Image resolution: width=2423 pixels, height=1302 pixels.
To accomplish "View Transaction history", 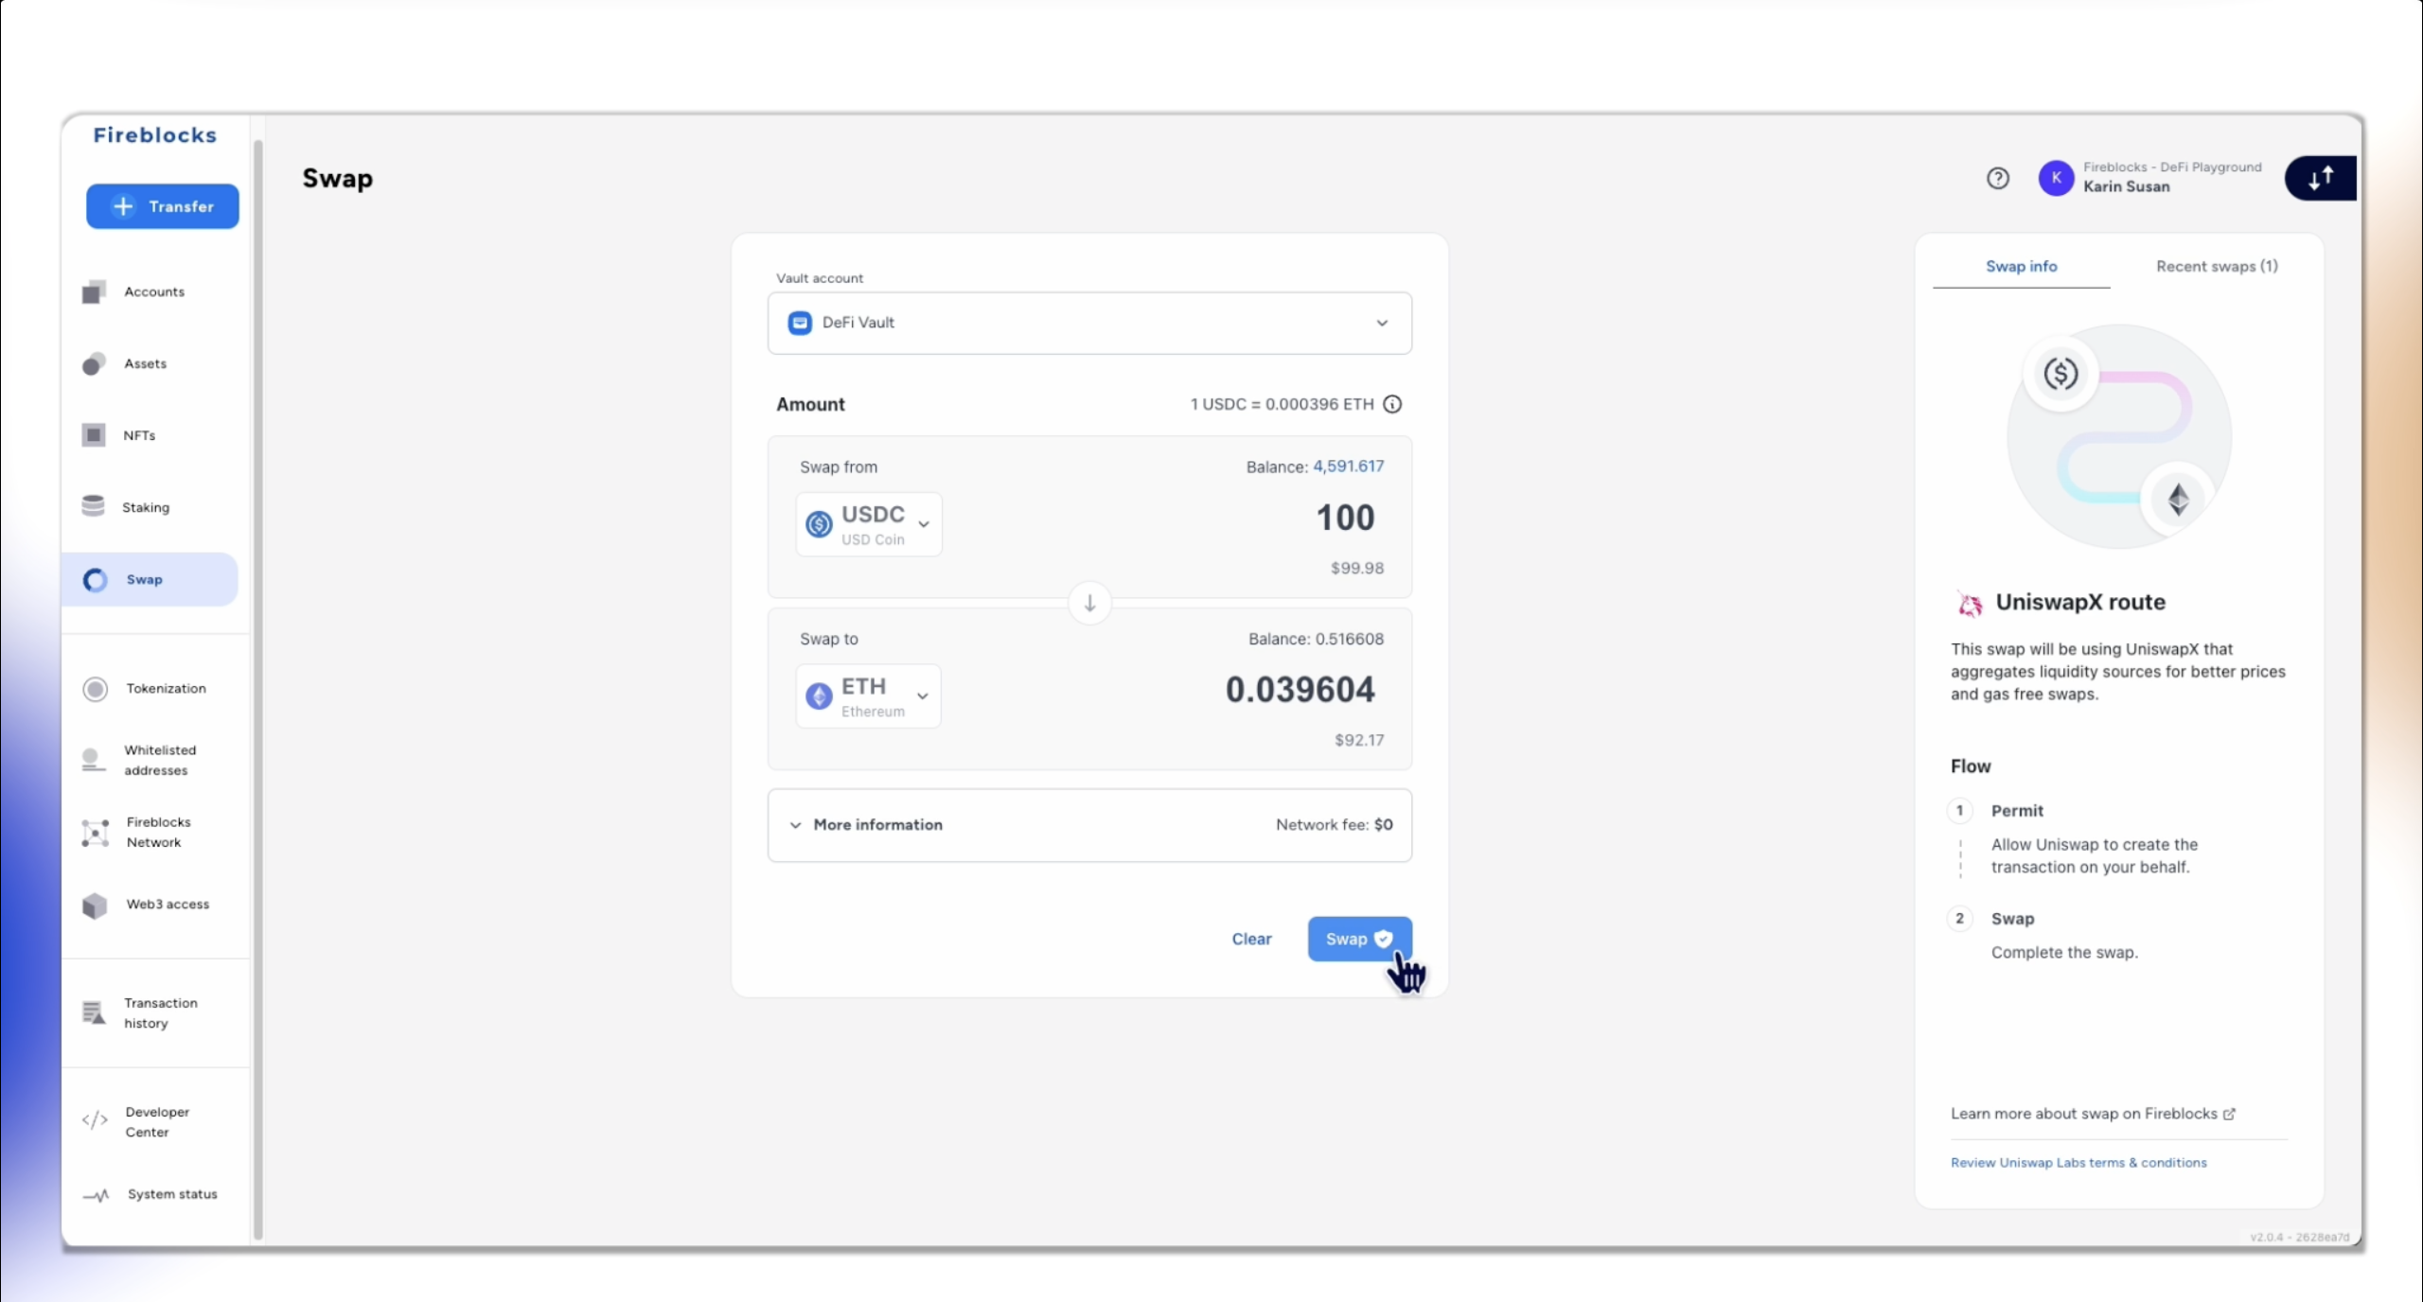I will (161, 1012).
